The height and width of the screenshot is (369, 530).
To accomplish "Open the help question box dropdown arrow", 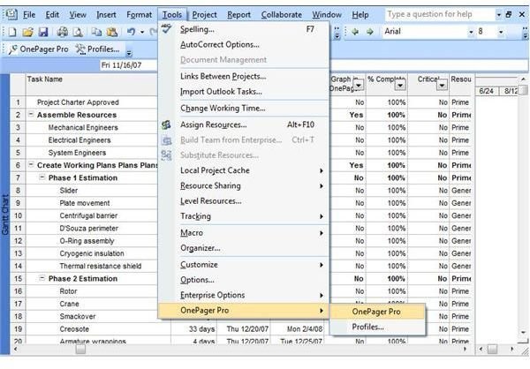I will click(x=499, y=14).
